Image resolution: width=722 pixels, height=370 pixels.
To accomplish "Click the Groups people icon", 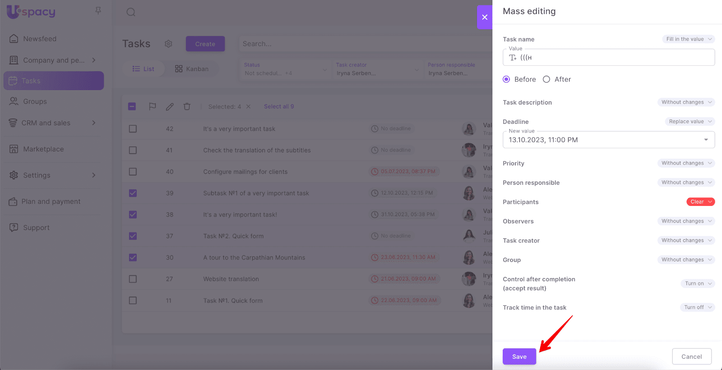I will (14, 101).
